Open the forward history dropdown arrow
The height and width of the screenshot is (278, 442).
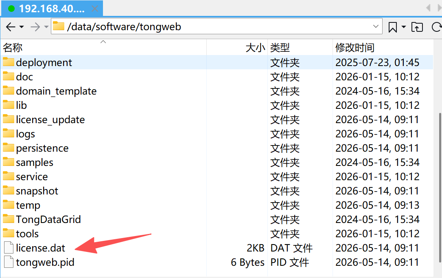[x=46, y=27]
